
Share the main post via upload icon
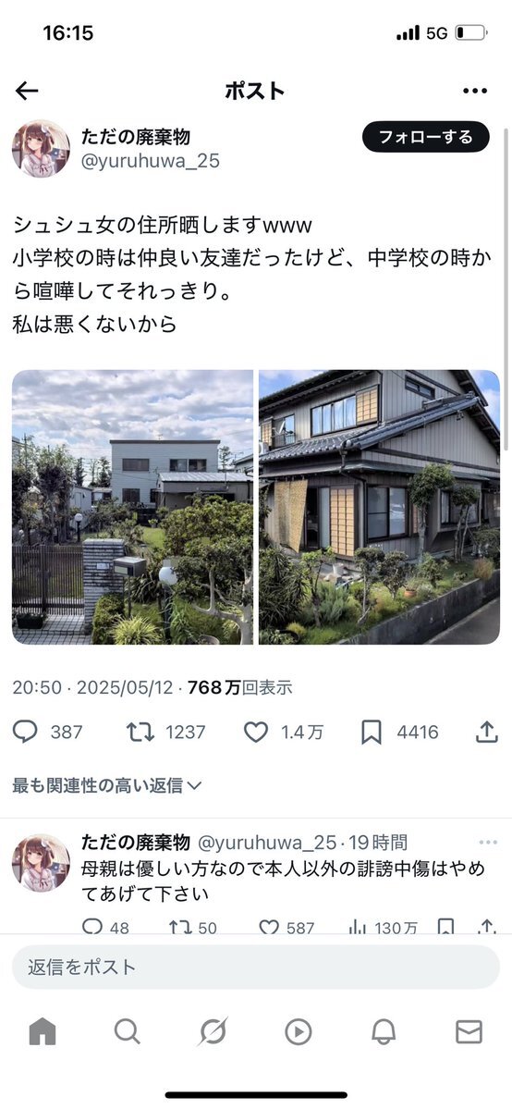(x=486, y=732)
